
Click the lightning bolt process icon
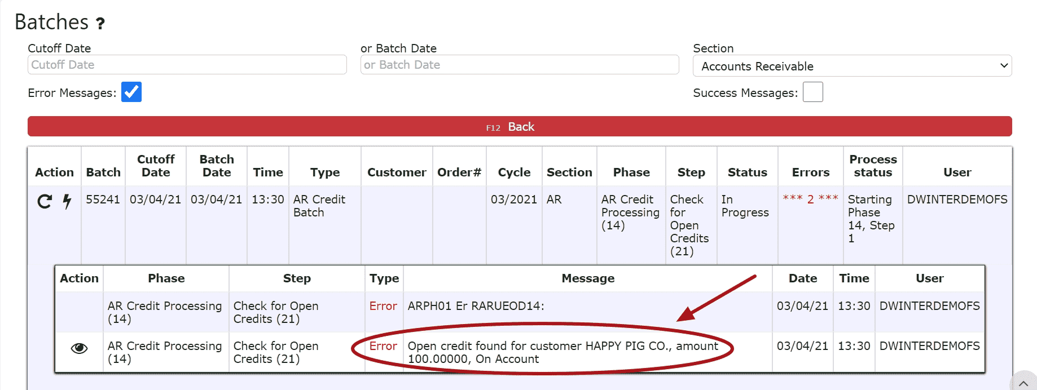click(x=67, y=201)
